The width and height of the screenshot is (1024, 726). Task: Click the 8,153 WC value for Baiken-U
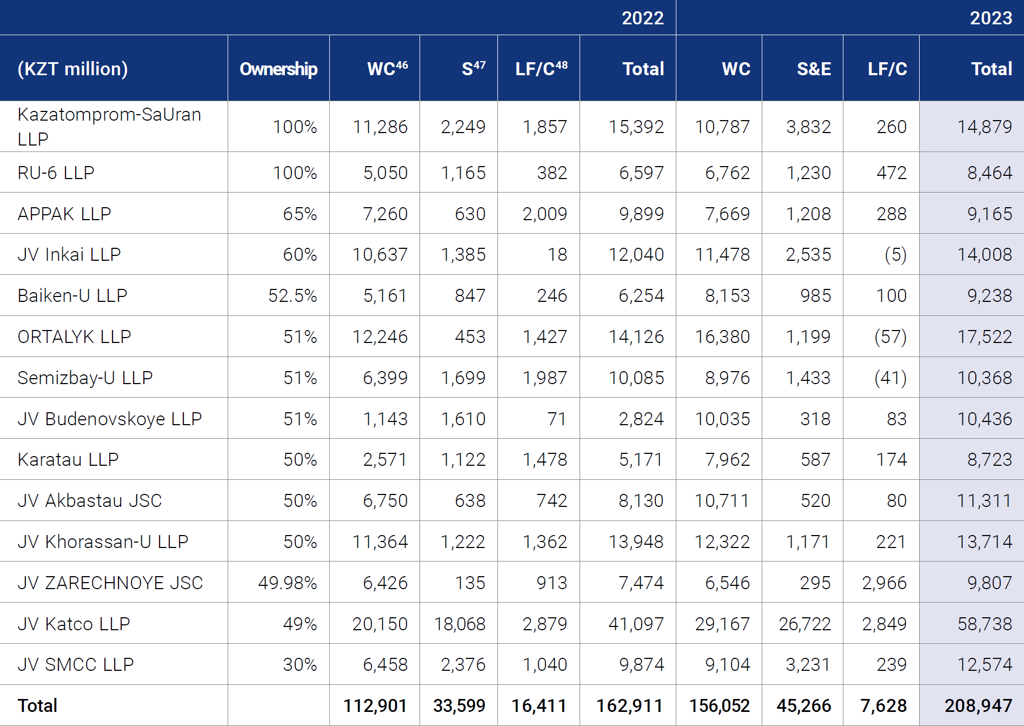727,295
